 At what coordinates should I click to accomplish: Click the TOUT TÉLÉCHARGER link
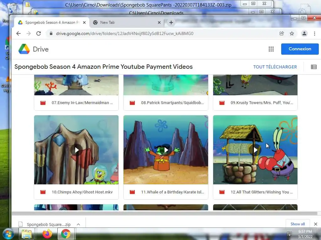[x=275, y=67]
